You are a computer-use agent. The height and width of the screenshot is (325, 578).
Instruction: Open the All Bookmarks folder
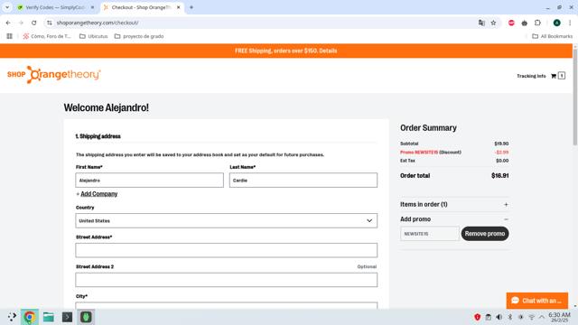[x=552, y=36]
